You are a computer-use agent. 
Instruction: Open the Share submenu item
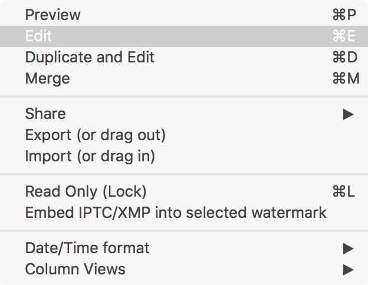[45, 114]
